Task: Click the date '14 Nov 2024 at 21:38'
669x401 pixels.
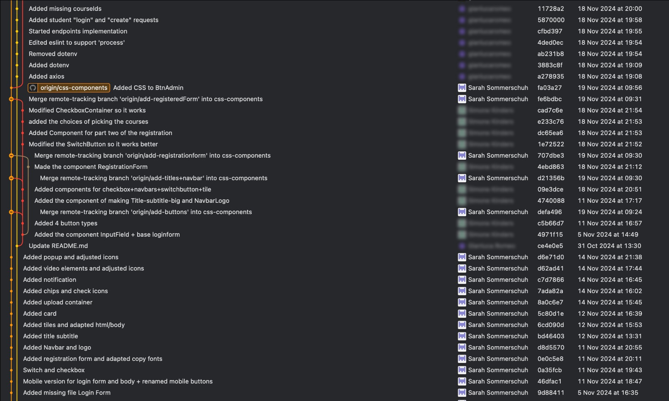Action: (610, 257)
